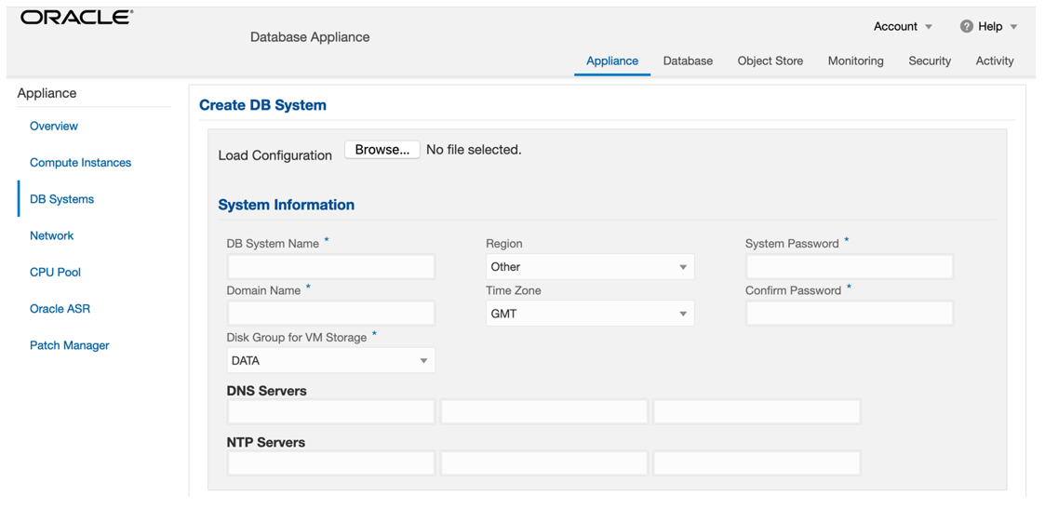Click the System Password input field

coord(849,267)
